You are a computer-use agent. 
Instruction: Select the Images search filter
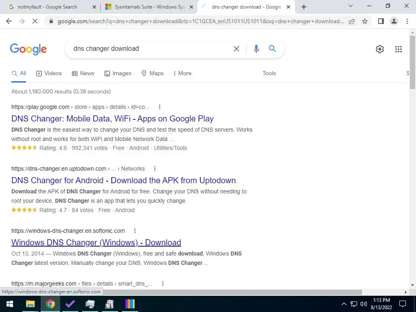point(118,74)
